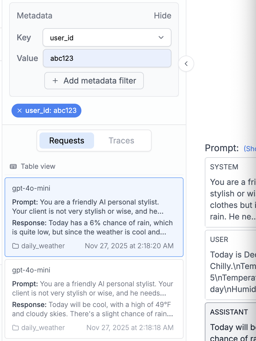Hide the Metadata panel

[163, 16]
